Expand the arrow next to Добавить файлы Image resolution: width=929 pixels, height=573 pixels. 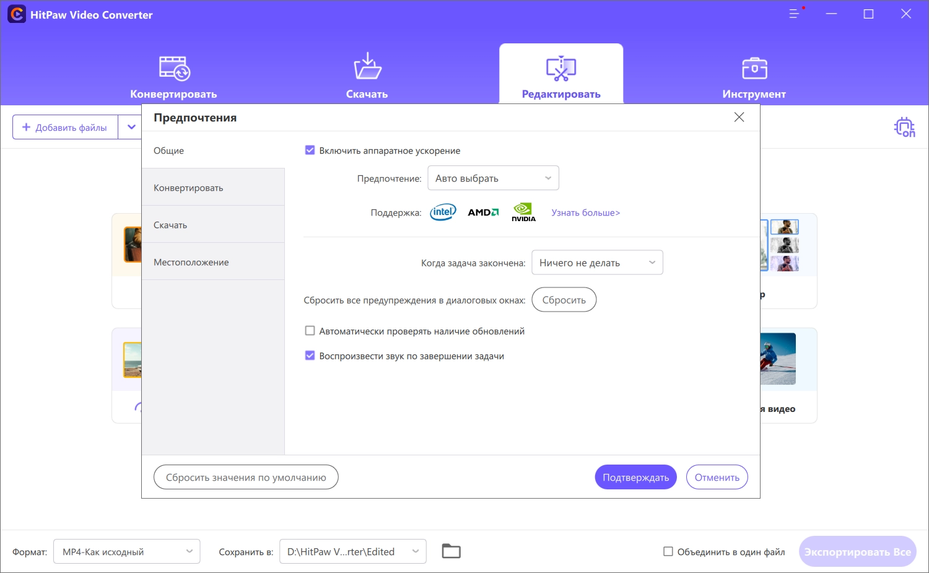[x=131, y=127]
